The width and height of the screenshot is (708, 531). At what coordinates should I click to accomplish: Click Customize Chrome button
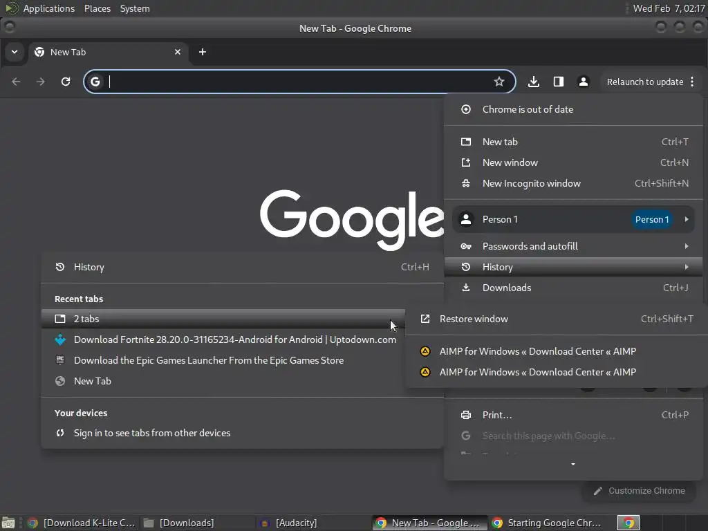640,491
